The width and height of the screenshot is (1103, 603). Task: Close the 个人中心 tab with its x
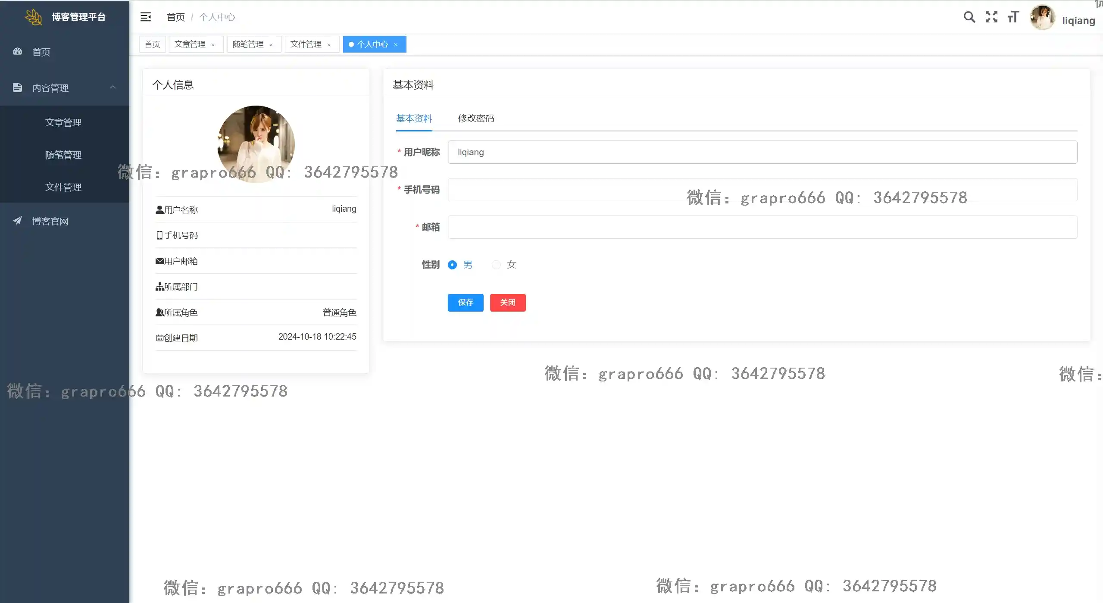(396, 44)
